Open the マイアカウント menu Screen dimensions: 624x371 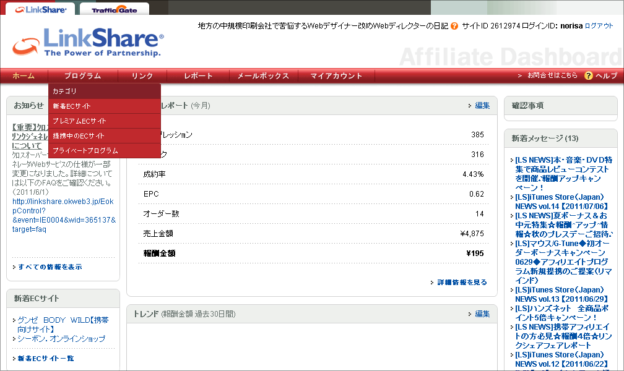(x=336, y=75)
